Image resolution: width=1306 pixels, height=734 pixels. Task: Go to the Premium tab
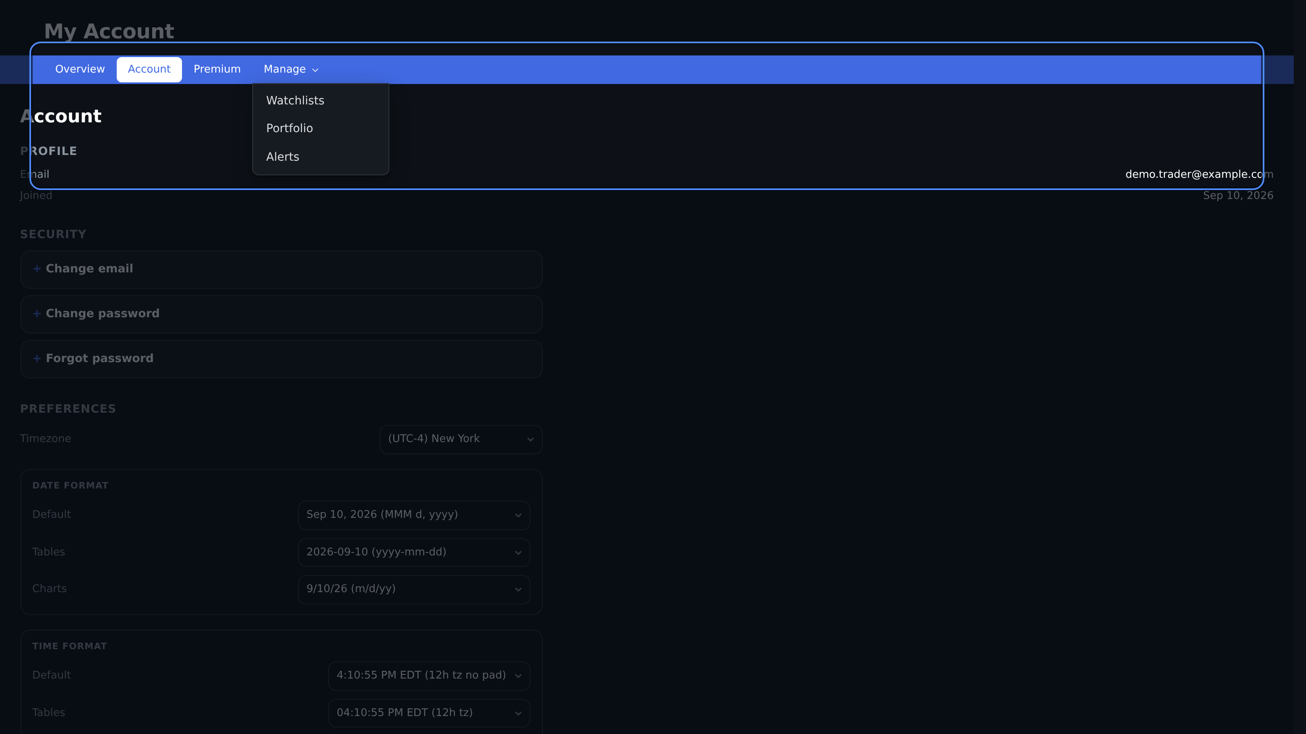[x=217, y=69]
